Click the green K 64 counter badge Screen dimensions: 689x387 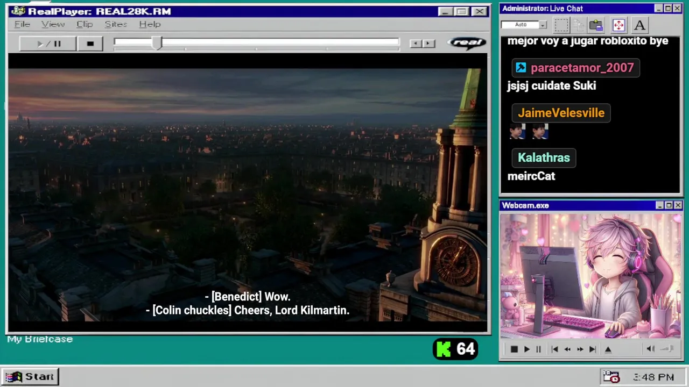[455, 349]
